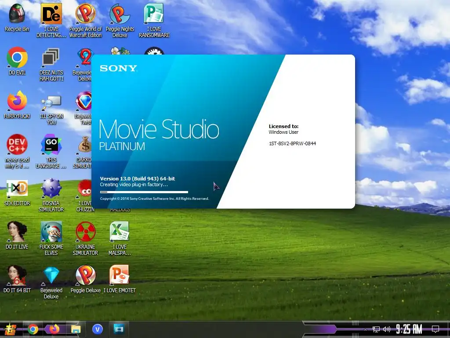Viewport: 450px width, 338px height.
Task: Open Chrome from the taskbar
Action: [33, 329]
